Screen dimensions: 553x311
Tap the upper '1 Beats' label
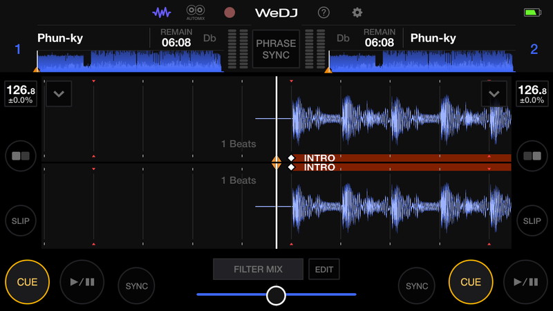point(238,144)
